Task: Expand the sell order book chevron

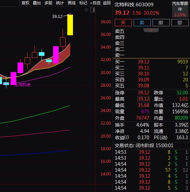Action: [151, 30]
